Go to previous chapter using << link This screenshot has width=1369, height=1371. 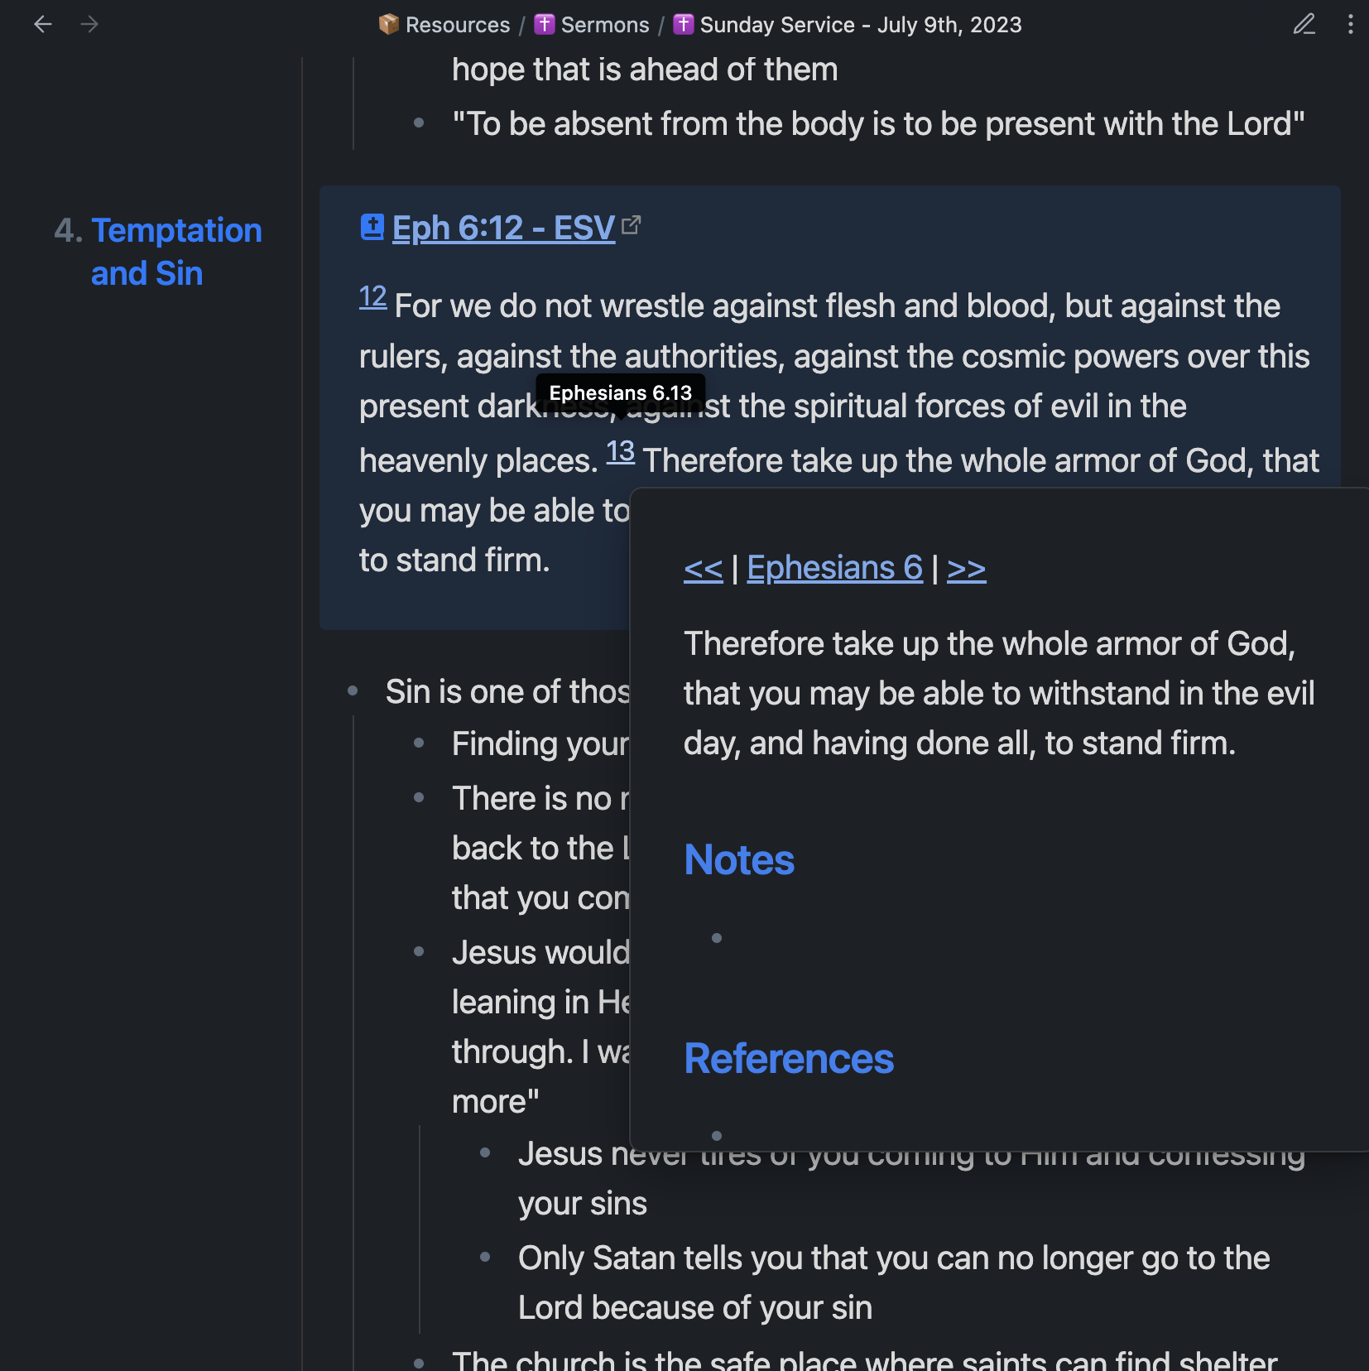coord(702,568)
